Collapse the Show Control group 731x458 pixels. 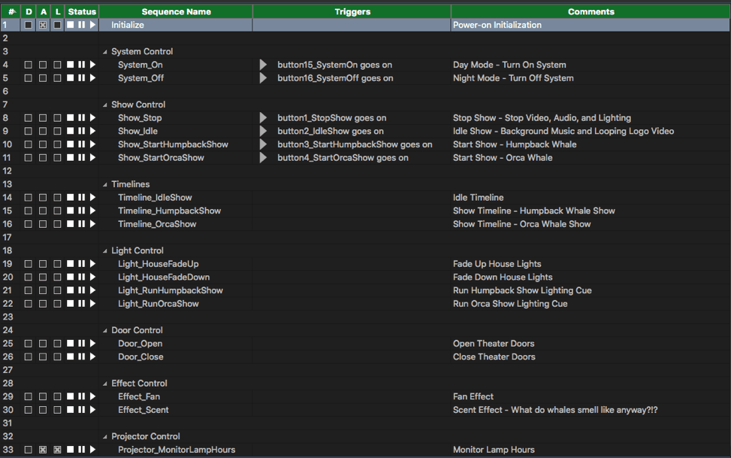(x=105, y=105)
